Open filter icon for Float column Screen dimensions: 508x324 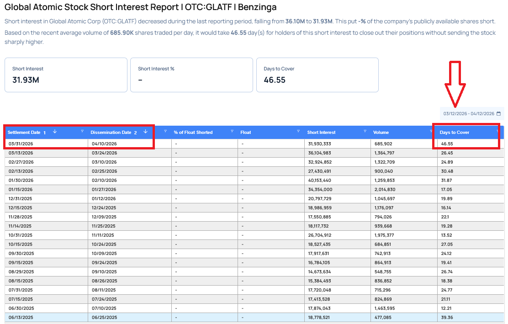pos(298,131)
